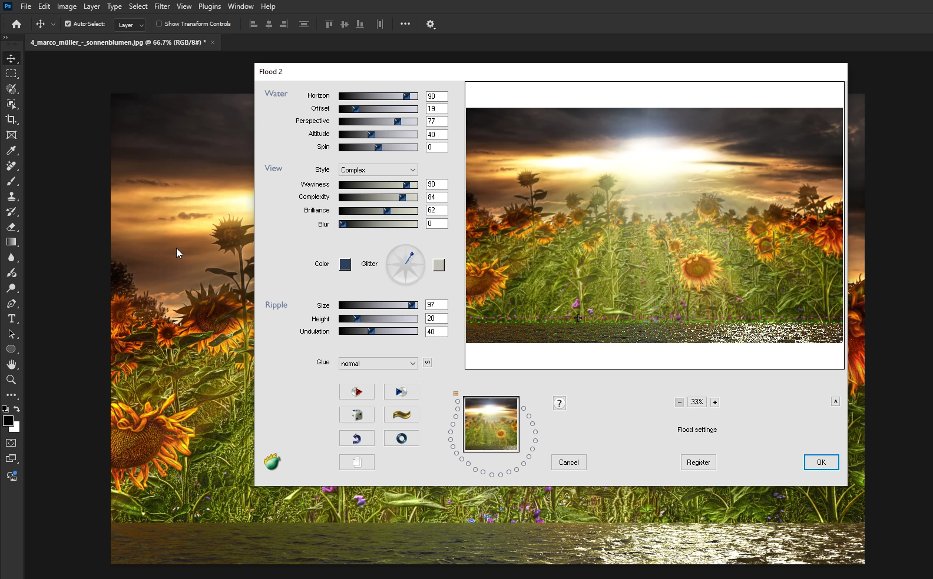
Task: Open the Move tool preset dropdown arrow
Action: (x=53, y=24)
